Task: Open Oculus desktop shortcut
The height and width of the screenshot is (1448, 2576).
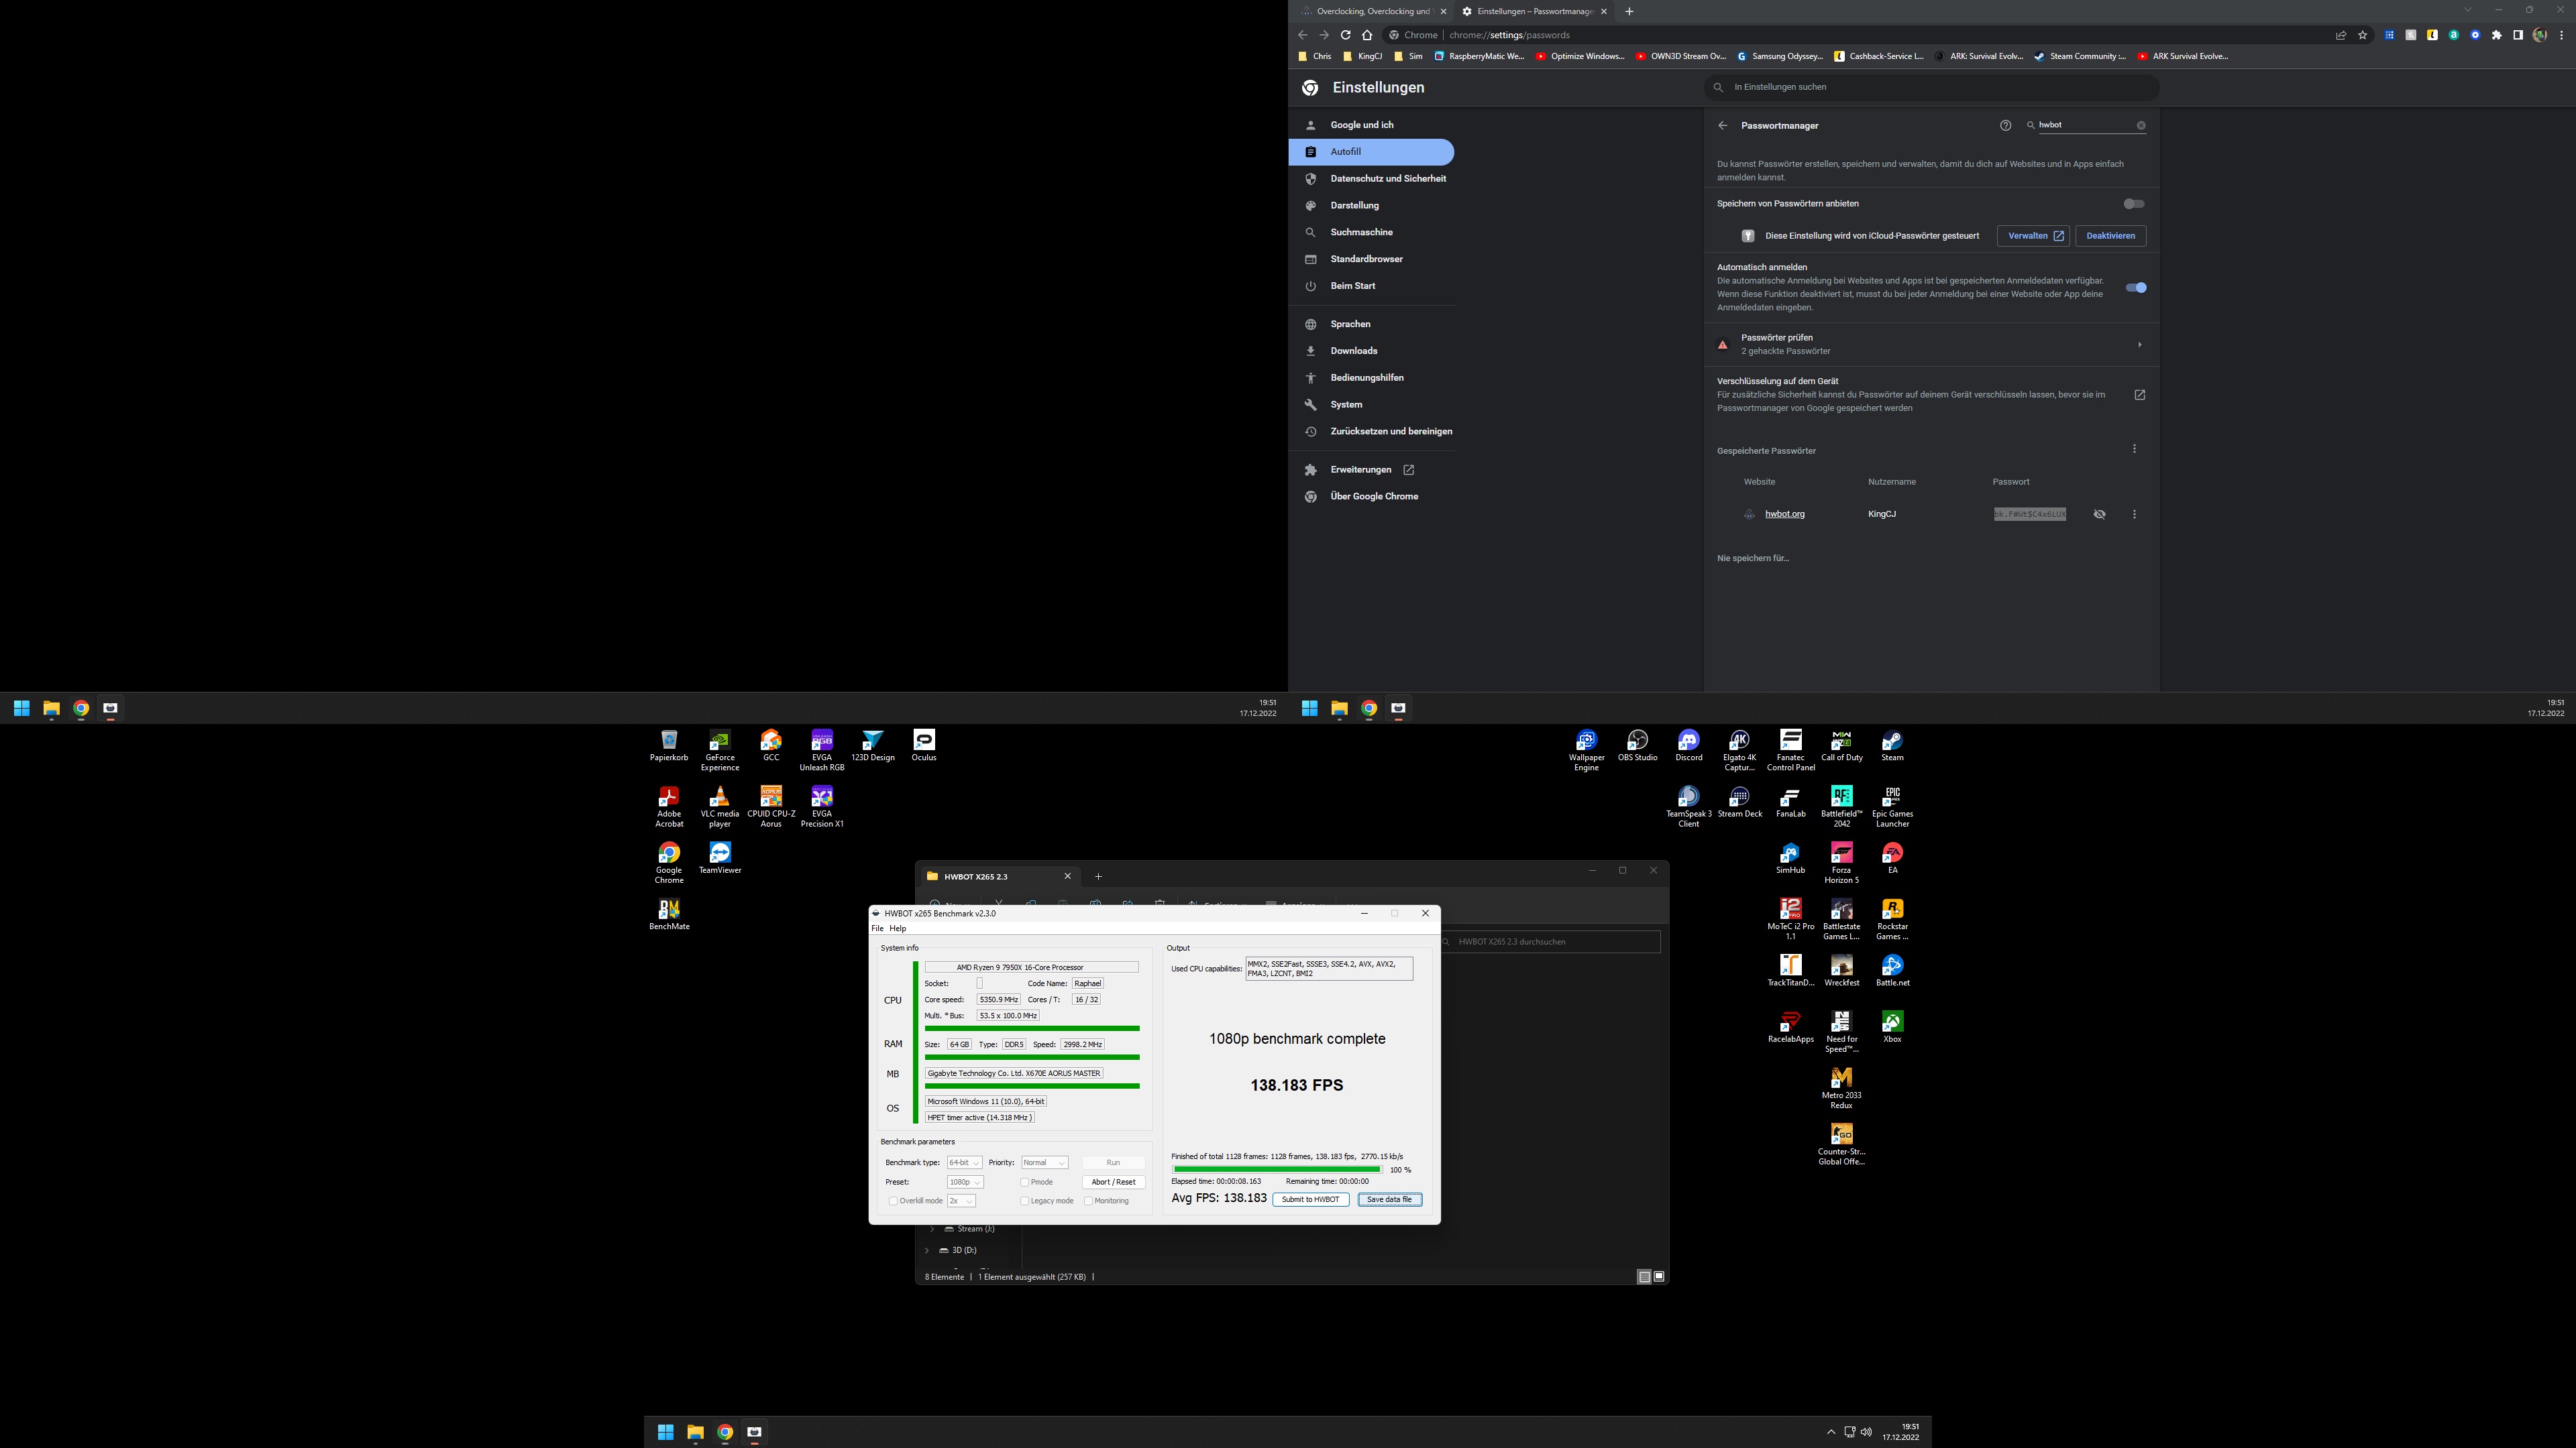Action: pos(924,745)
